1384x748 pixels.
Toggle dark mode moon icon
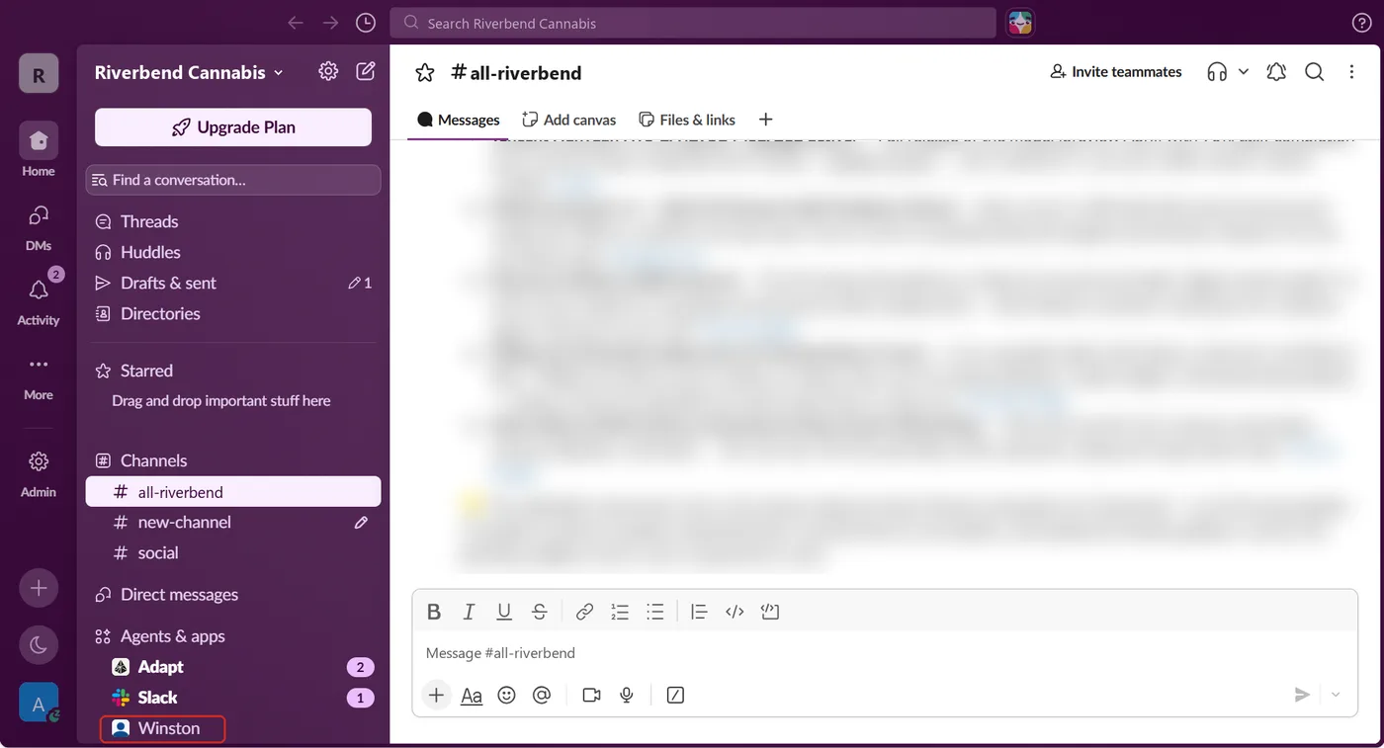39,645
